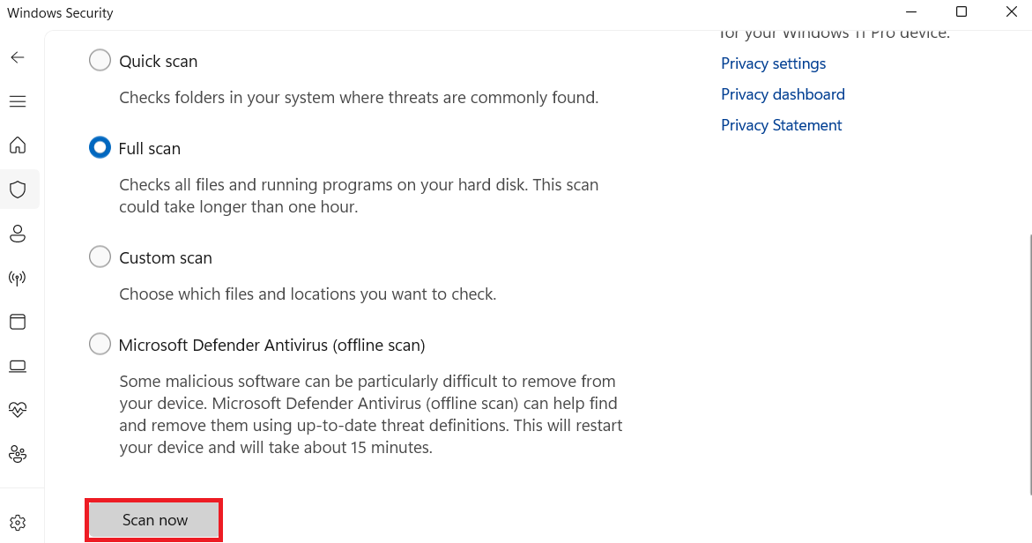The width and height of the screenshot is (1032, 543).
Task: Open Settings gear icon in sidebar
Action: [x=18, y=523]
